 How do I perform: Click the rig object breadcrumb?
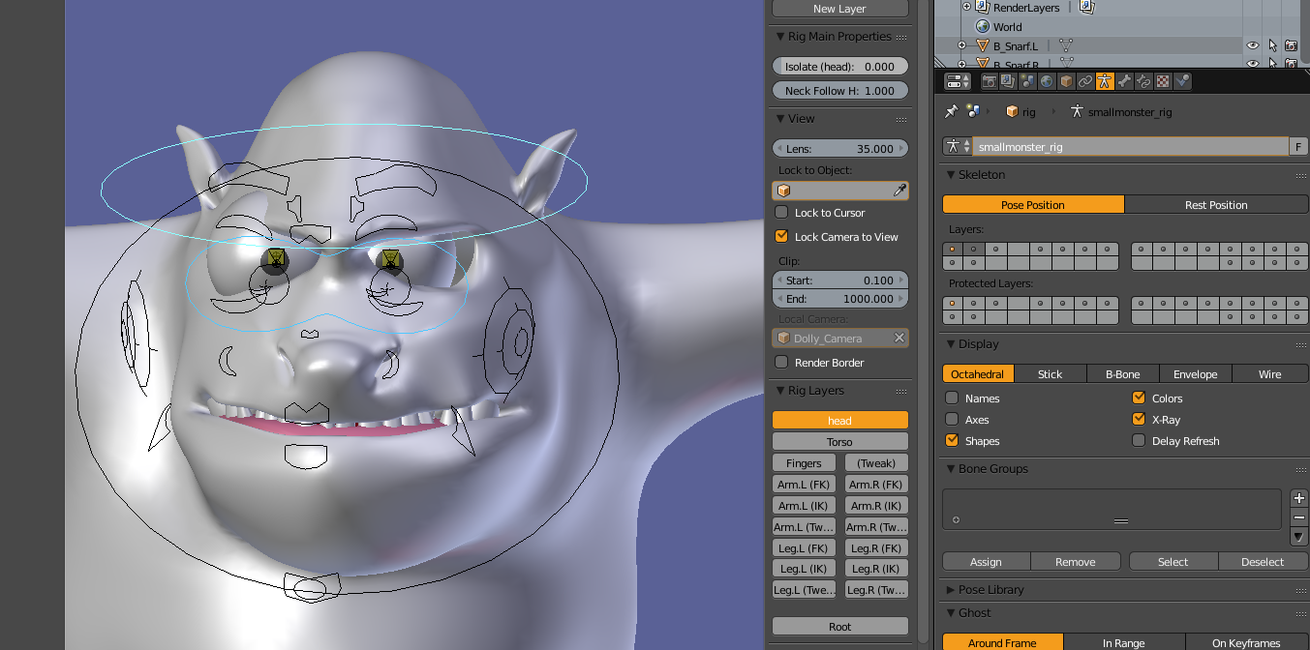pos(1021,112)
